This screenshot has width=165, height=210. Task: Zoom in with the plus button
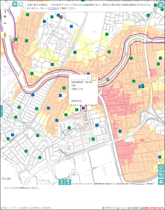(x=5, y=16)
